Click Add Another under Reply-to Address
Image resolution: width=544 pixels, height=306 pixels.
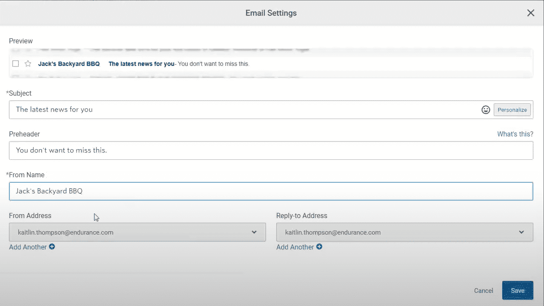[x=295, y=247]
